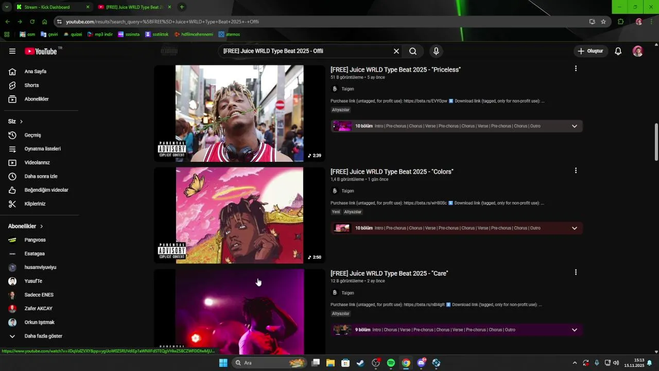
Task: Expand the Abonelikler subscriptions heading
Action: pos(26,226)
